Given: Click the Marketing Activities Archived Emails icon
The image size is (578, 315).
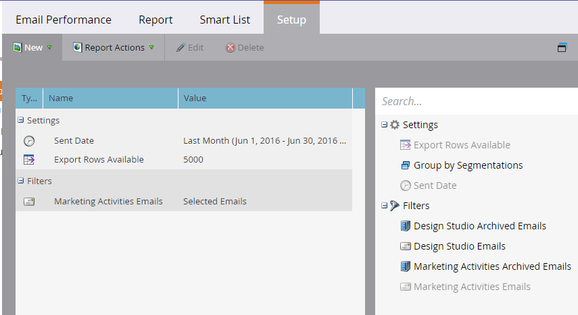Looking at the screenshot, I should pos(406,266).
